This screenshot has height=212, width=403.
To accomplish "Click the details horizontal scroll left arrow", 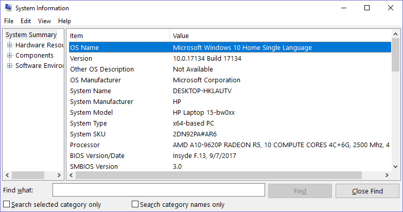I will tap(71, 175).
